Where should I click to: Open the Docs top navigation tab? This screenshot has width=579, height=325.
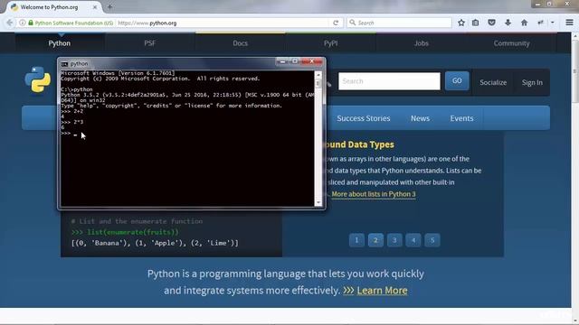pyautogui.click(x=240, y=43)
